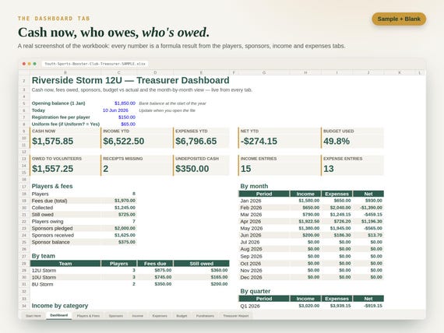Click the Jun 2026 net value $13.70

(x=375, y=235)
